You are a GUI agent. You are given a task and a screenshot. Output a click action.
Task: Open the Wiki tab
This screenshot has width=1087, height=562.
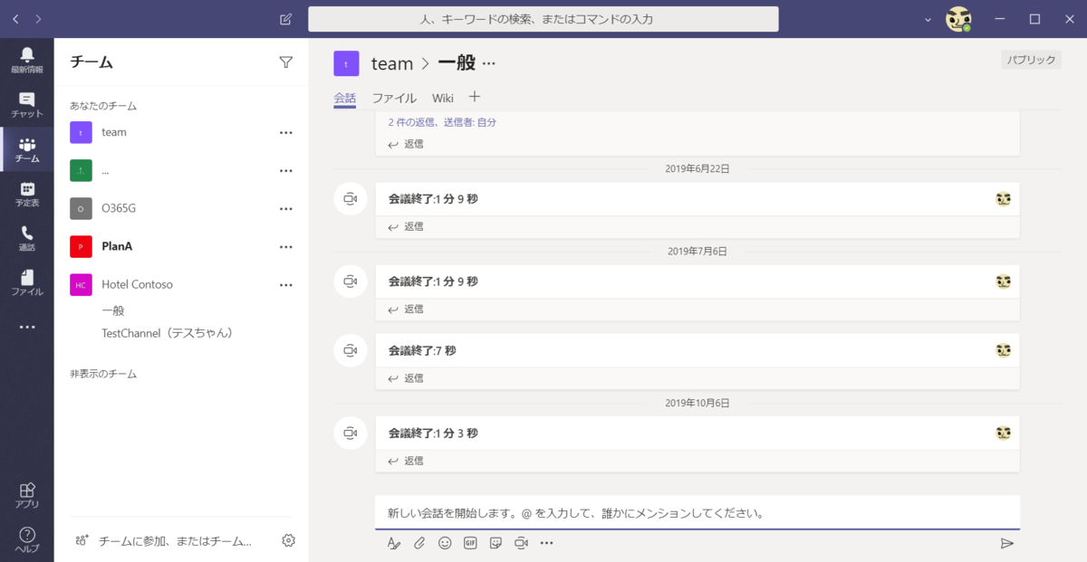pyautogui.click(x=442, y=98)
